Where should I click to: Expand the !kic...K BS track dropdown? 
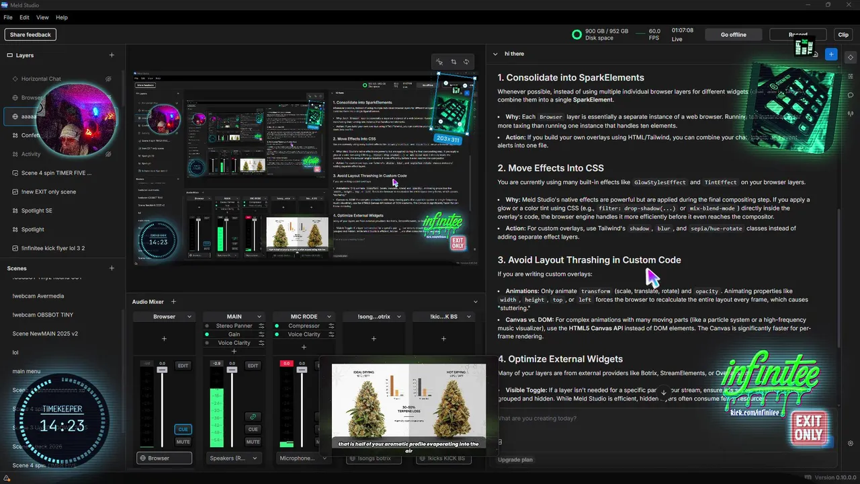(x=468, y=317)
